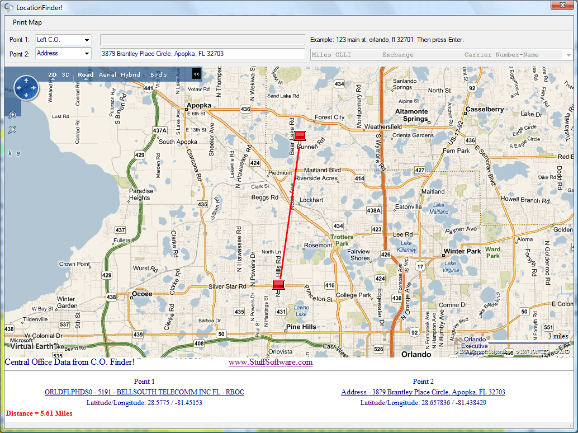
Task: Click the Orlovista label on the map
Action: 281,351
